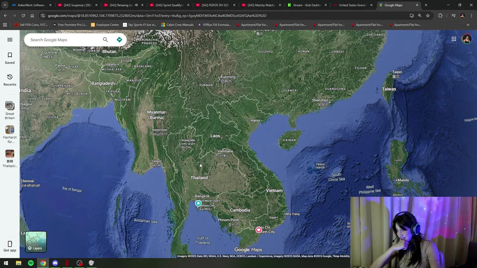477x268 pixels.
Task: Open the Saved places panel
Action: pos(10,58)
